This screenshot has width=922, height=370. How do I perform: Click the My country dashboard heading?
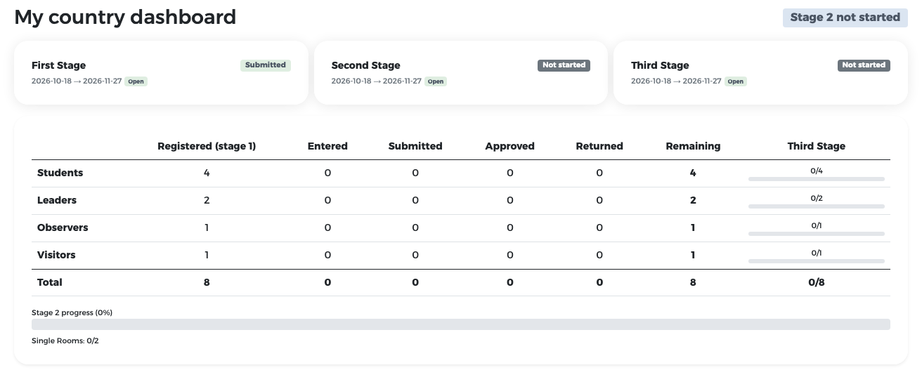(125, 18)
